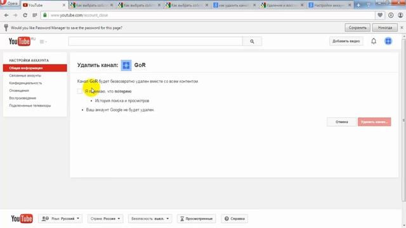
Task: Open notifications bell icon
Action: pos(374,41)
